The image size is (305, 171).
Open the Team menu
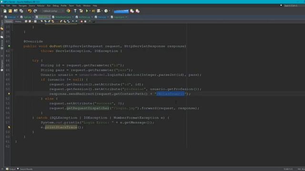pyautogui.click(x=71, y=6)
